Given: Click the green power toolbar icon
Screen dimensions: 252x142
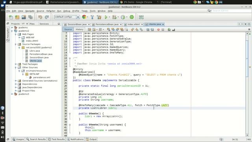Looking at the screenshot, I should (132, 17).
